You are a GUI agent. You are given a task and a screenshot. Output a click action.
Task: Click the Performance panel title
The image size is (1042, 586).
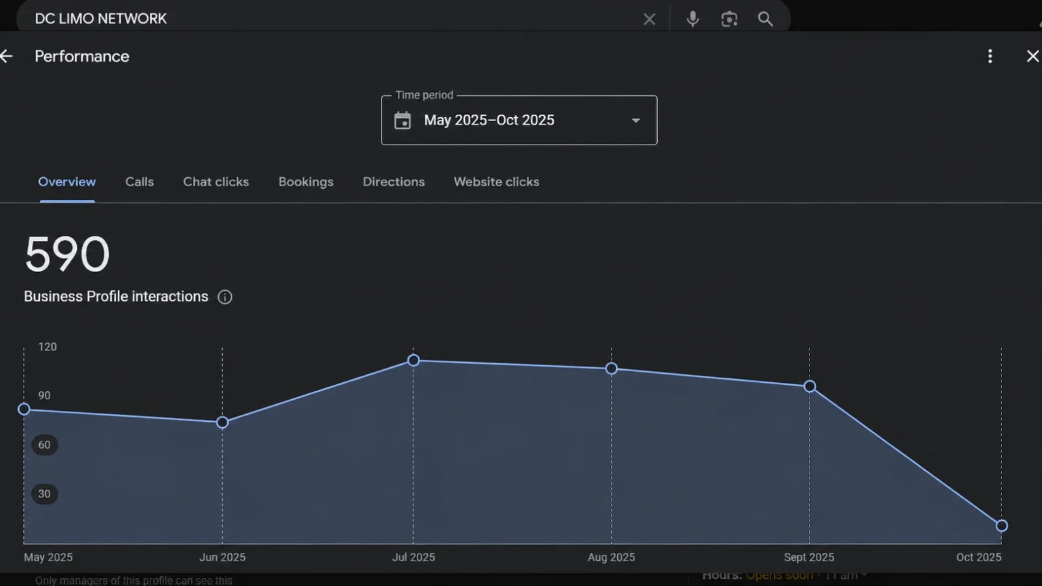tap(82, 57)
